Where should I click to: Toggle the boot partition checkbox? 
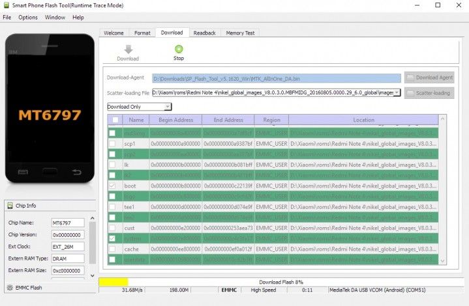tap(112, 186)
